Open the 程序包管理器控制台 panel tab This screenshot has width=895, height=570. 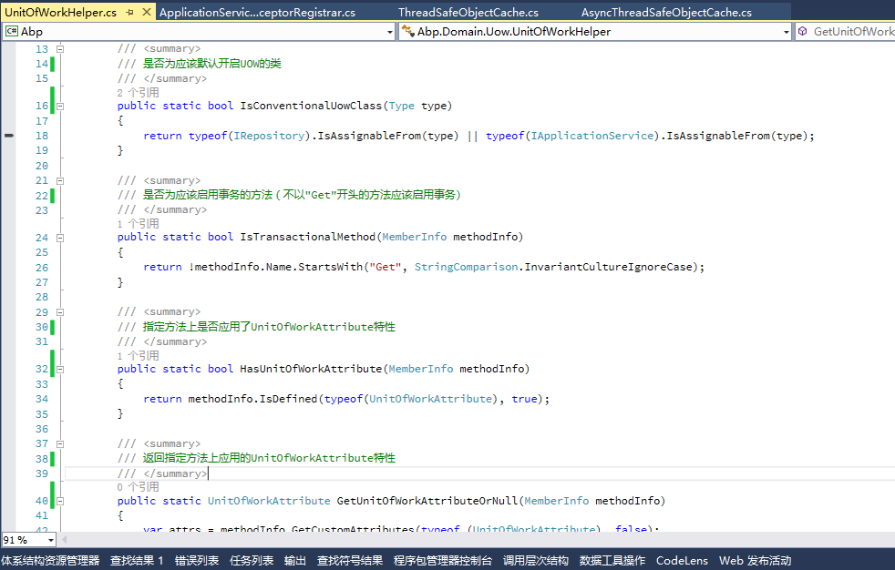(442, 561)
